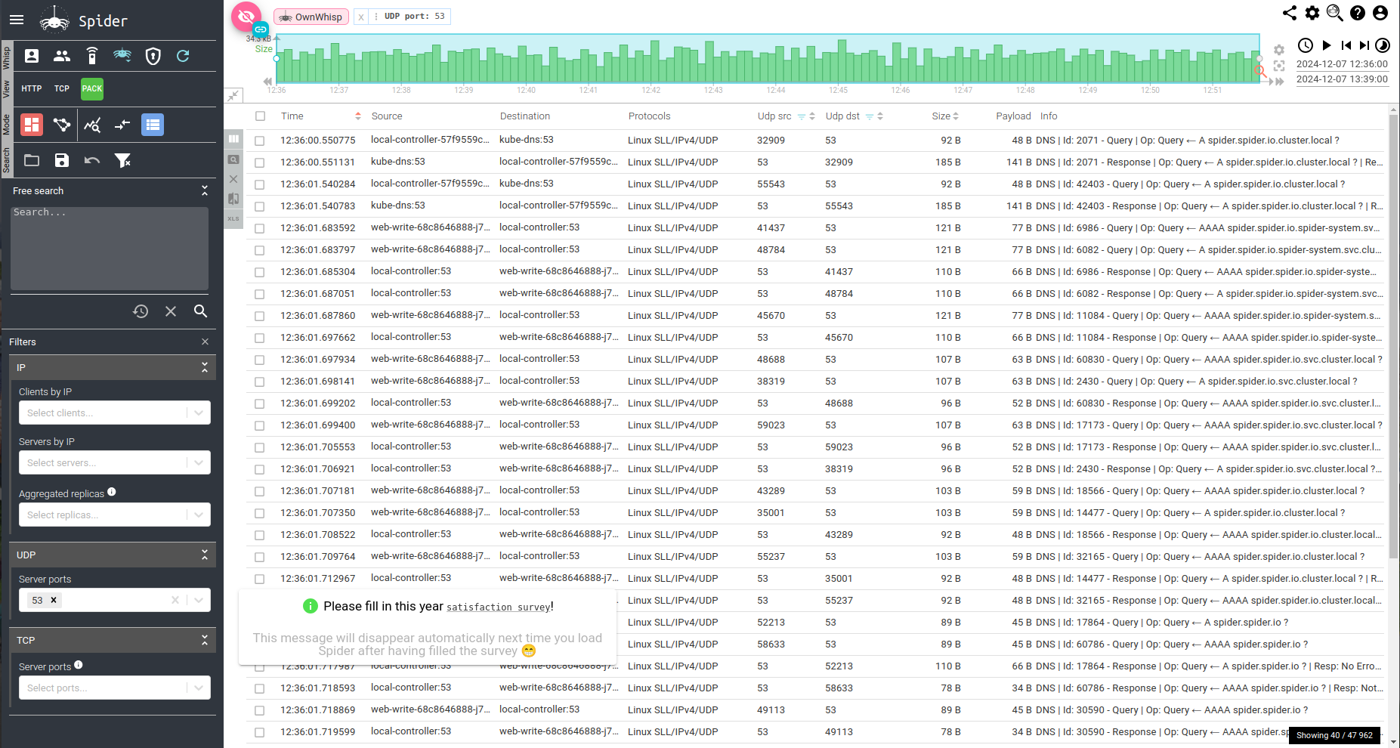
Task: Select the PACK view
Action: coord(92,88)
